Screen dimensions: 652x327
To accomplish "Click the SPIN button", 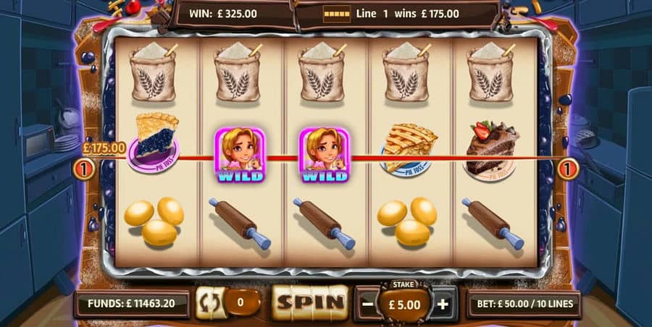I will pos(310,302).
